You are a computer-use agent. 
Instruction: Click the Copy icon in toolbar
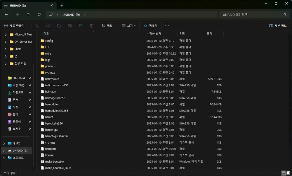click(x=48, y=26)
